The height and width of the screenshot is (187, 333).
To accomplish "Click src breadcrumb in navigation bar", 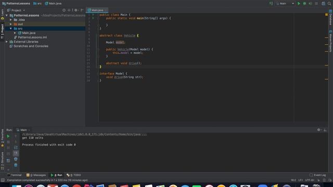I will (37, 4).
